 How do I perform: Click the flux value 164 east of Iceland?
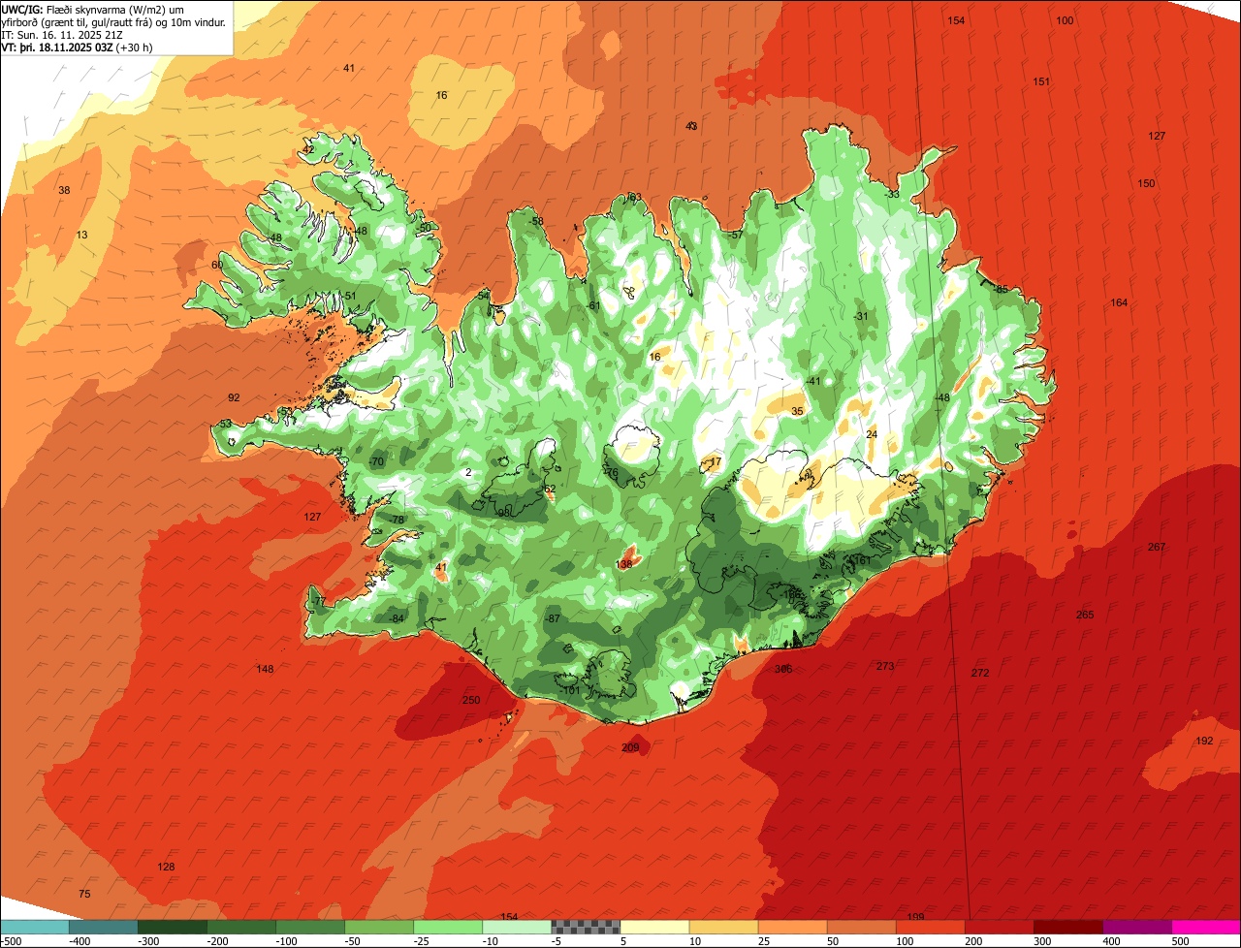1119,302
